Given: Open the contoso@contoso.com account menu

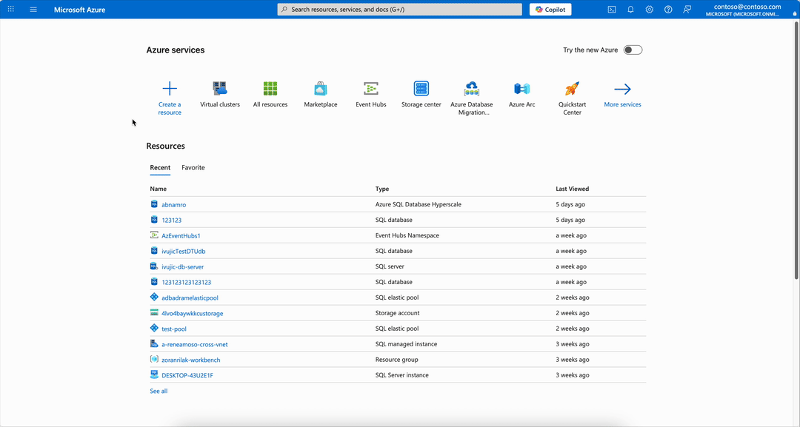Looking at the screenshot, I should tap(746, 9).
